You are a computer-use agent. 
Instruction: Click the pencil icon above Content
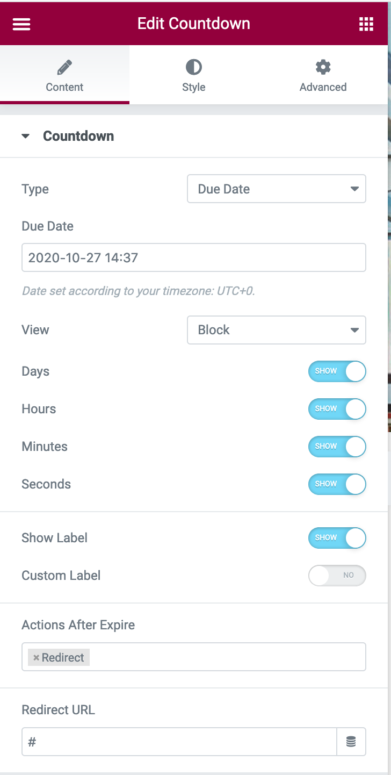[64, 67]
